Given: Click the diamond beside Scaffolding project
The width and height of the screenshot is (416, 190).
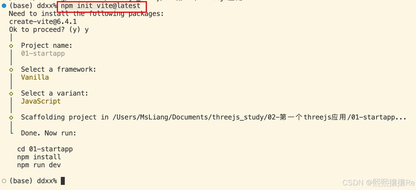Looking at the screenshot, I should coord(11,117).
